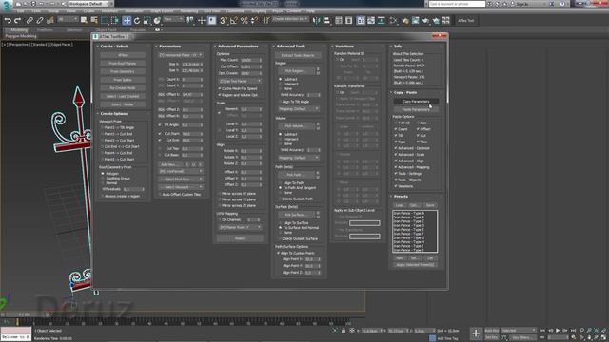
Task: Open the Help menu
Action: click(311, 11)
